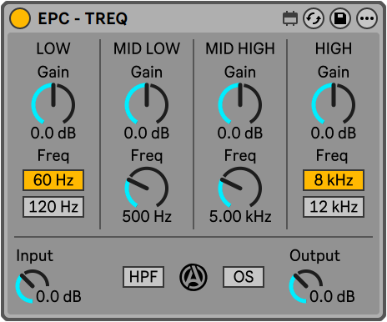Image resolution: width=387 pixels, height=322 pixels.
Task: Click the LOW band label
Action: 53,48
